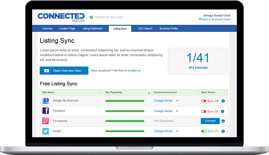The width and height of the screenshot is (269, 155).
Task: Click the Not Connected text in Foursquare row
Action: [x=163, y=121]
